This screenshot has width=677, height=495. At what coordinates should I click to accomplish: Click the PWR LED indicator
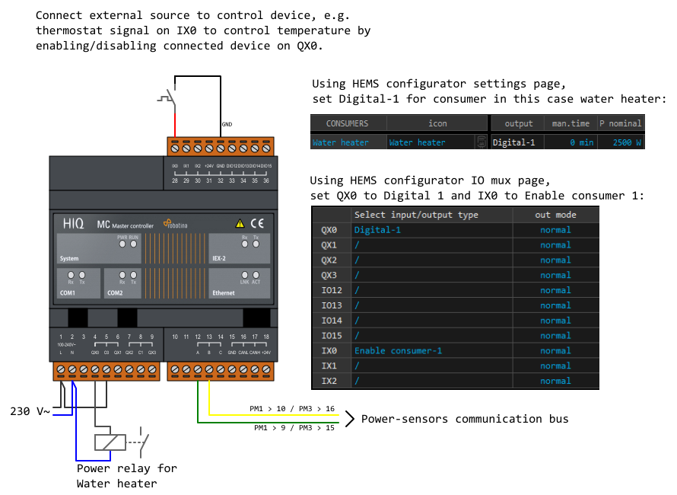[122, 244]
